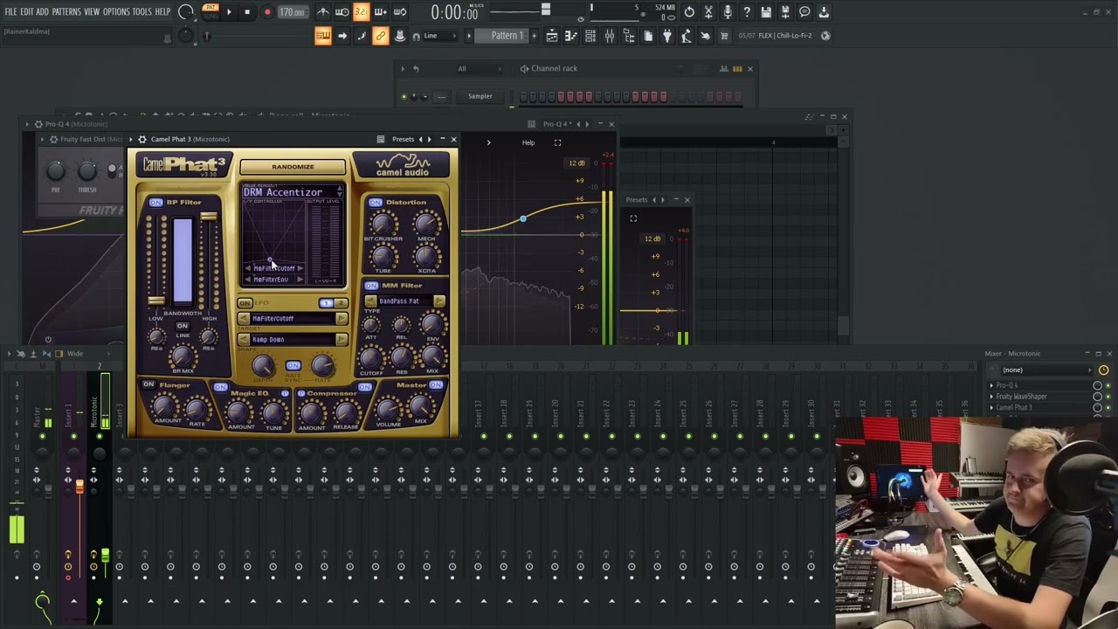Start playback with the transport play button

(x=229, y=12)
